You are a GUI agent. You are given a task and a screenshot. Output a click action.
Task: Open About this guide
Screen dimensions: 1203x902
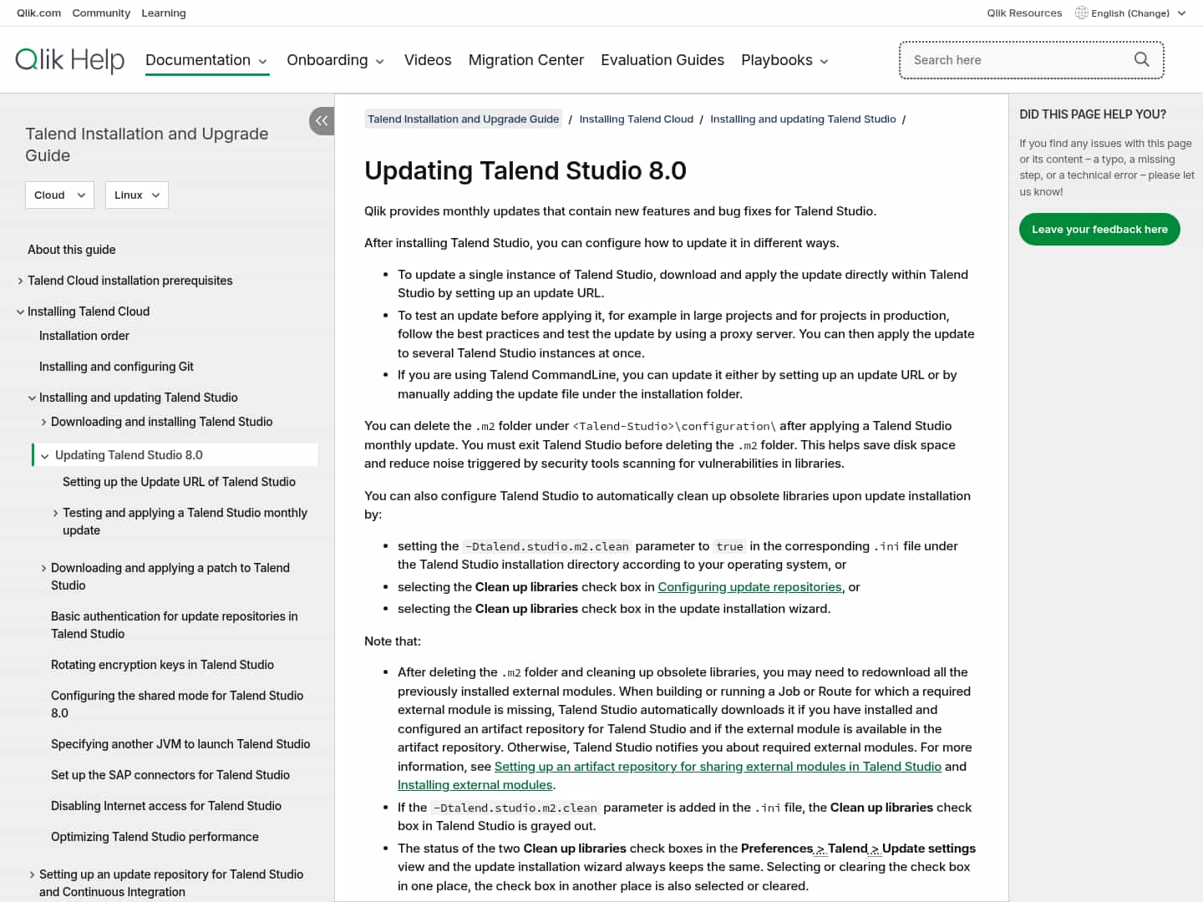(x=72, y=250)
